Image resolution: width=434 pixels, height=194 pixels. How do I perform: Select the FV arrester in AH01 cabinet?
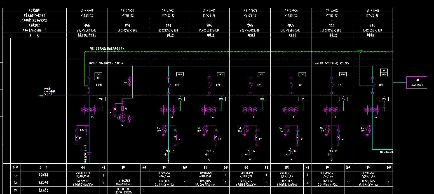(x=77, y=138)
